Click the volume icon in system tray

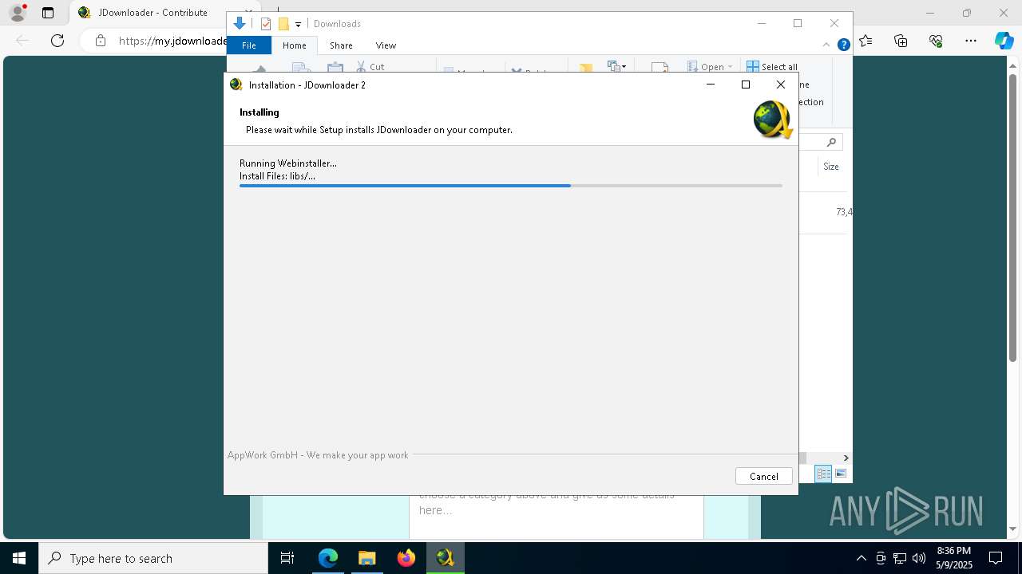click(x=919, y=558)
